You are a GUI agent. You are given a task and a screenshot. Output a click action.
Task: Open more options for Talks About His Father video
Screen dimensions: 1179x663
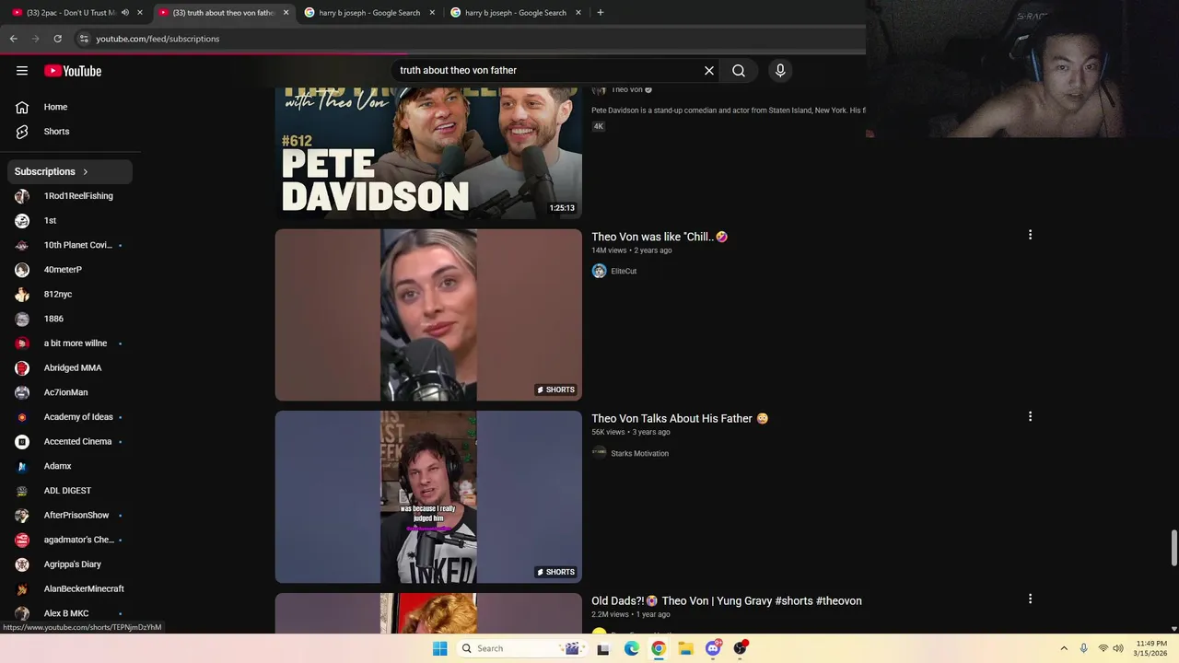tap(1030, 416)
